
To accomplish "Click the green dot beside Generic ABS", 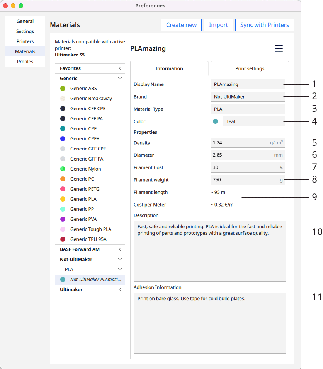I will click(x=63, y=89).
